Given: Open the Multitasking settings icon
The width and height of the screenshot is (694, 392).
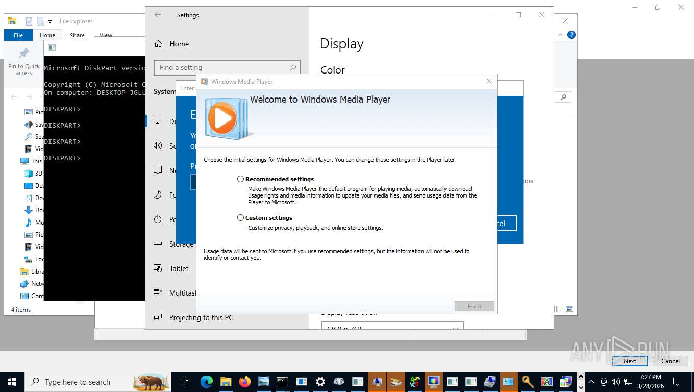Looking at the screenshot, I should 158,293.
